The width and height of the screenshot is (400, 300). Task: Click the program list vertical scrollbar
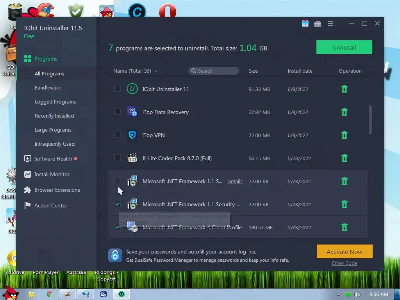tap(370, 120)
